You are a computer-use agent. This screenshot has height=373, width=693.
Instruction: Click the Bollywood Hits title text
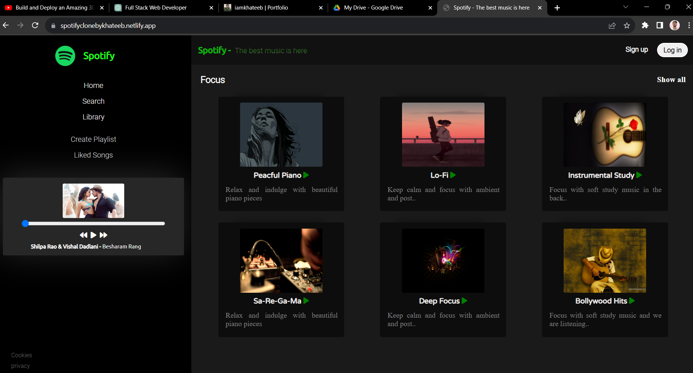601,301
